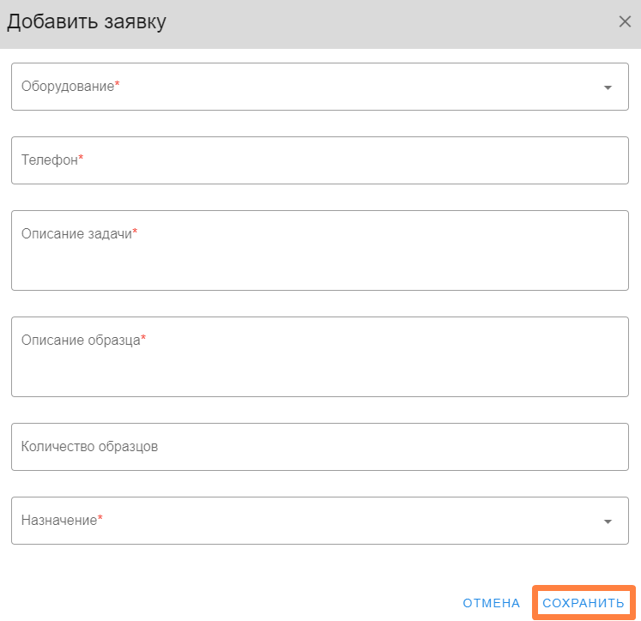Expand the Назначение dropdown arrow
641x621 pixels.
(608, 522)
